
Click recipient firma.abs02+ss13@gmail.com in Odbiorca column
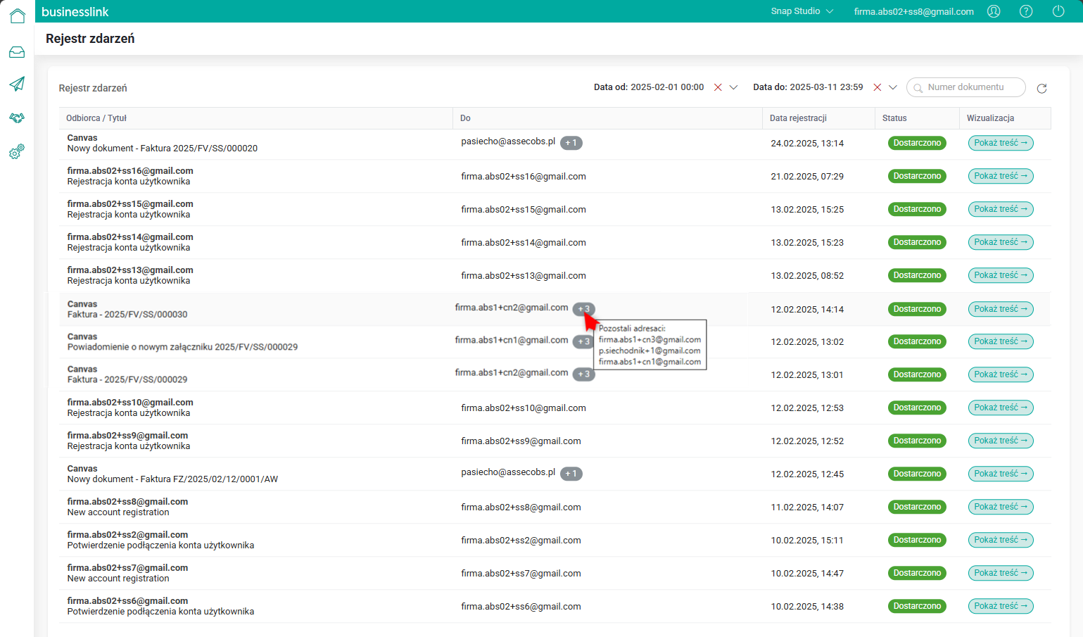(130, 270)
